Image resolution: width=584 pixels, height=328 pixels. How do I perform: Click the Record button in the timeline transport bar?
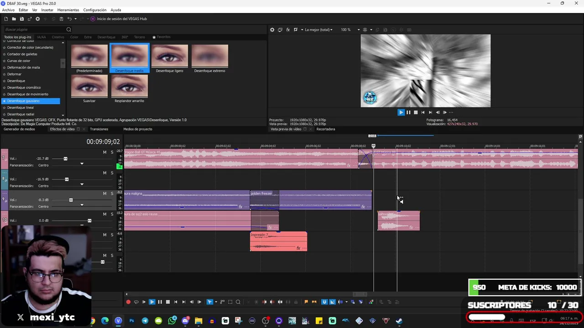[128, 302]
